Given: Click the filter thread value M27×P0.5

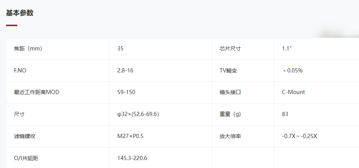Looking at the screenshot, I should pyautogui.click(x=130, y=136).
